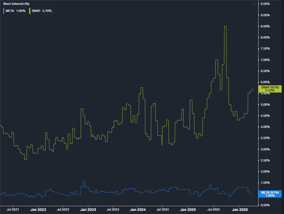Click the 4.50% y-axis label
Image resolution: width=284 pixels, height=214 pixels.
tap(265, 116)
